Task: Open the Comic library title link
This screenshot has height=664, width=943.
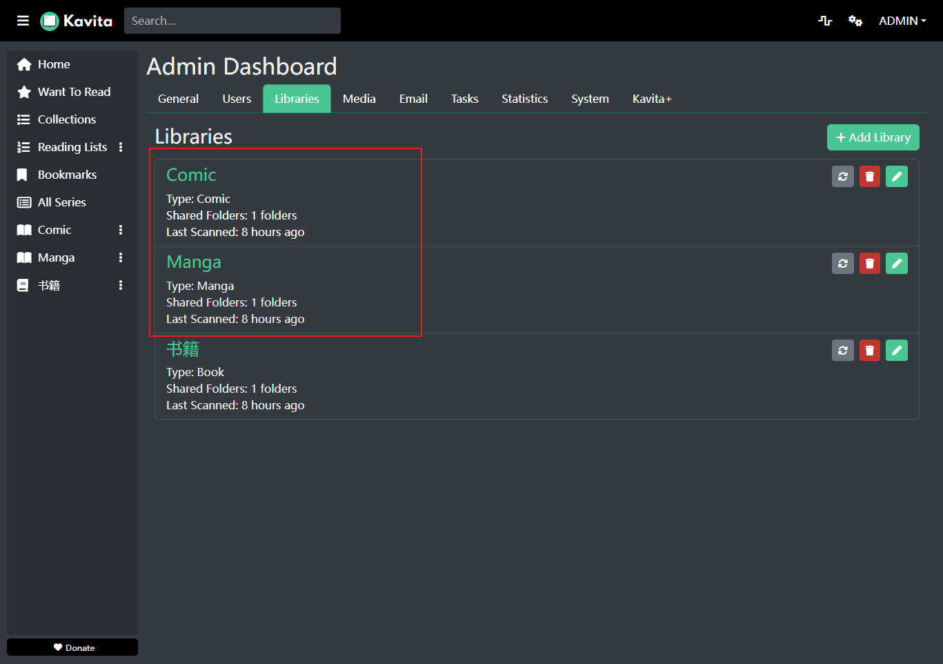Action: point(191,175)
